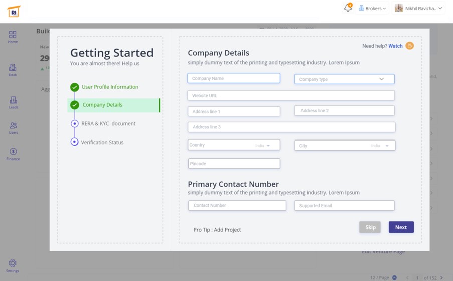453x281 pixels.
Task: Open the City dropdown
Action: coord(345,146)
